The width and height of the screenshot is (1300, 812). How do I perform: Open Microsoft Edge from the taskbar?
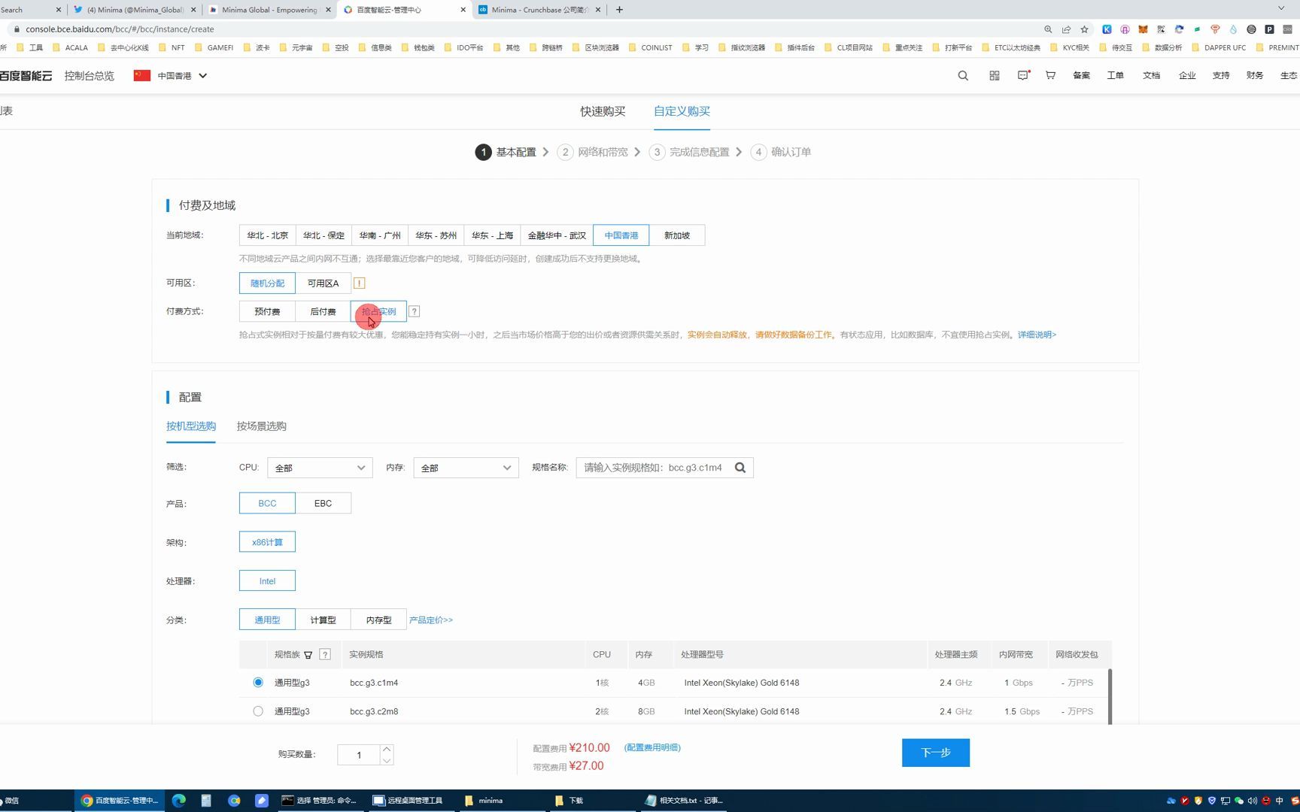[x=179, y=801]
